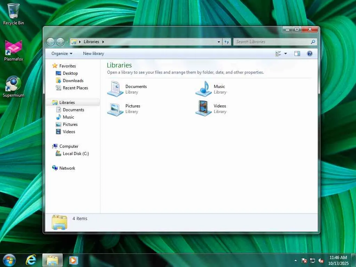356x267 pixels.
Task: Show the preview pane icon
Action: click(297, 54)
